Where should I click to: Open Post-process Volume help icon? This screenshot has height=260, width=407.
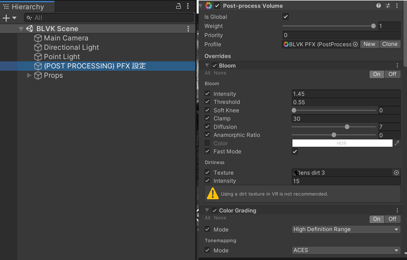pos(379,6)
